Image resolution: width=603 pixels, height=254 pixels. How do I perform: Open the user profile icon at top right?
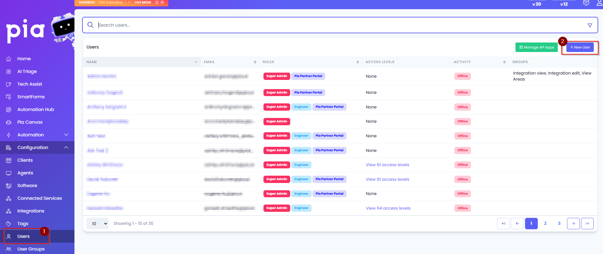point(599,3)
